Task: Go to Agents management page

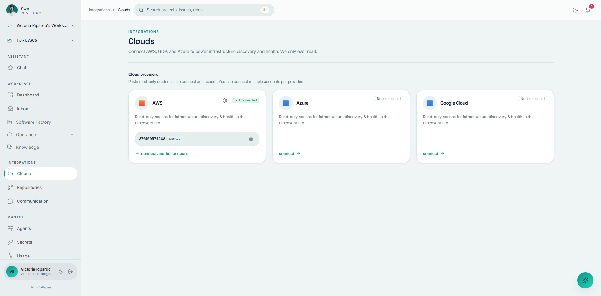Action: [x=41, y=228]
